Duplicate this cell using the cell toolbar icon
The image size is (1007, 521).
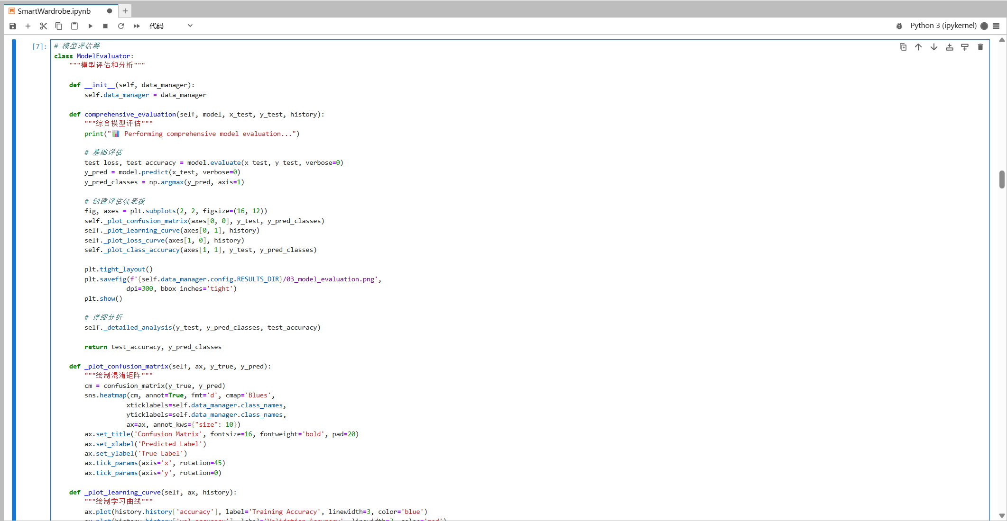903,47
